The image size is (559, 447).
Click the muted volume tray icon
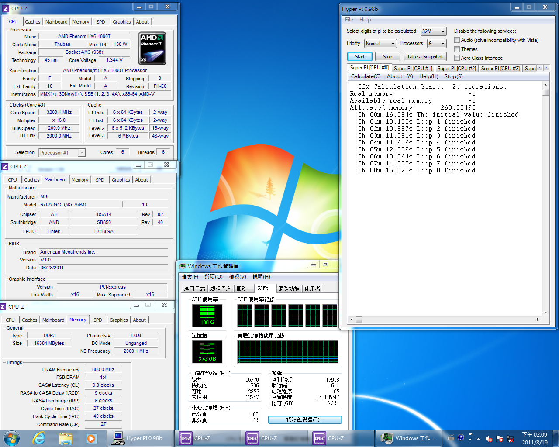[x=489, y=439]
